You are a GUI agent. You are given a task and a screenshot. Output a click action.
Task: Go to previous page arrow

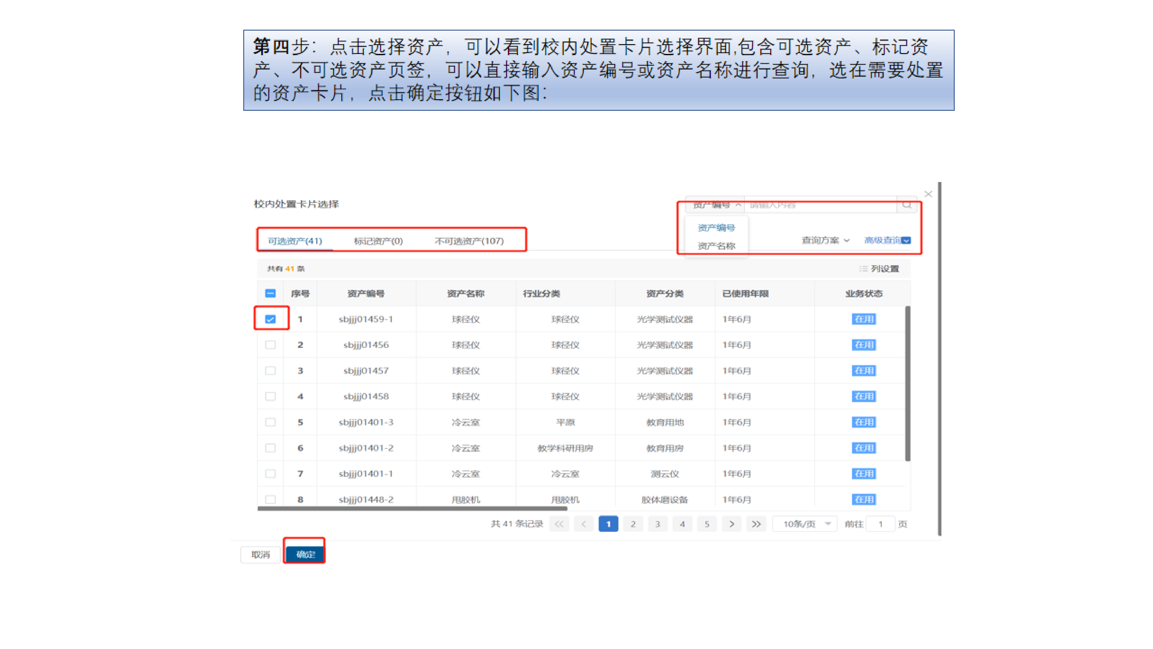584,524
